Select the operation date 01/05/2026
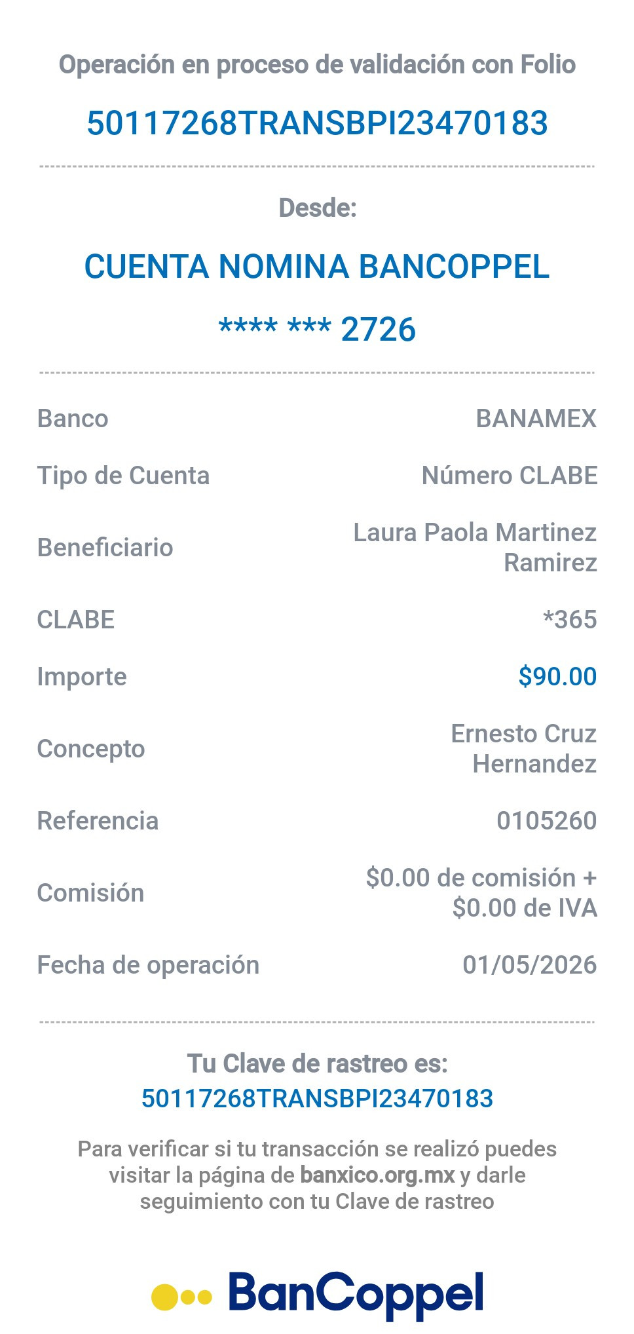634x1334 pixels. click(x=530, y=964)
